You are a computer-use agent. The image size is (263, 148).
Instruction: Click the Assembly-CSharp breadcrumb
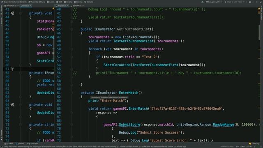point(37,2)
